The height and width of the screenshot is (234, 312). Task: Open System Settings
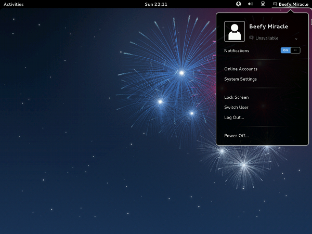click(x=240, y=79)
